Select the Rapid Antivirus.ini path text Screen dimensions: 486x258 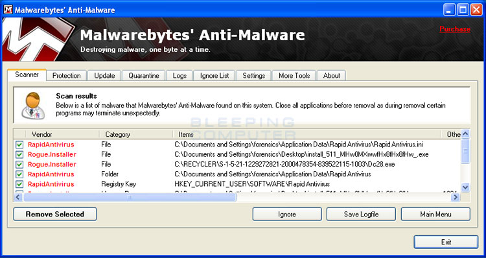coord(299,145)
